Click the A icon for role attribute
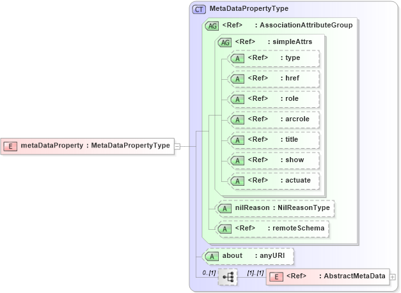The image size is (401, 293). (x=237, y=100)
